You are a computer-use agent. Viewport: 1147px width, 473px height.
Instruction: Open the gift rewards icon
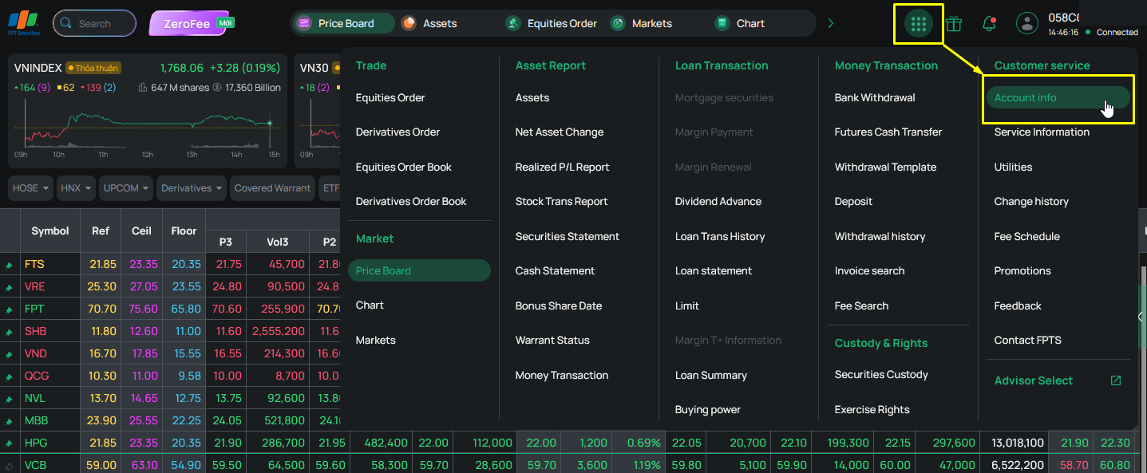point(954,24)
